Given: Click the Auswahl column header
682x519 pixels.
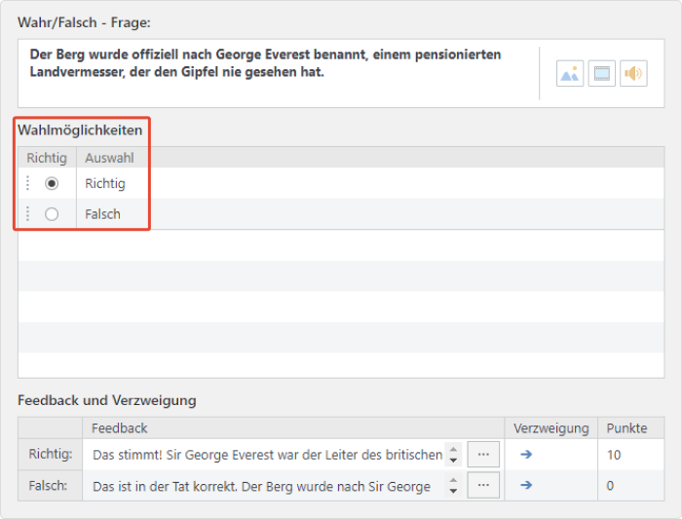Looking at the screenshot, I should tap(109, 158).
